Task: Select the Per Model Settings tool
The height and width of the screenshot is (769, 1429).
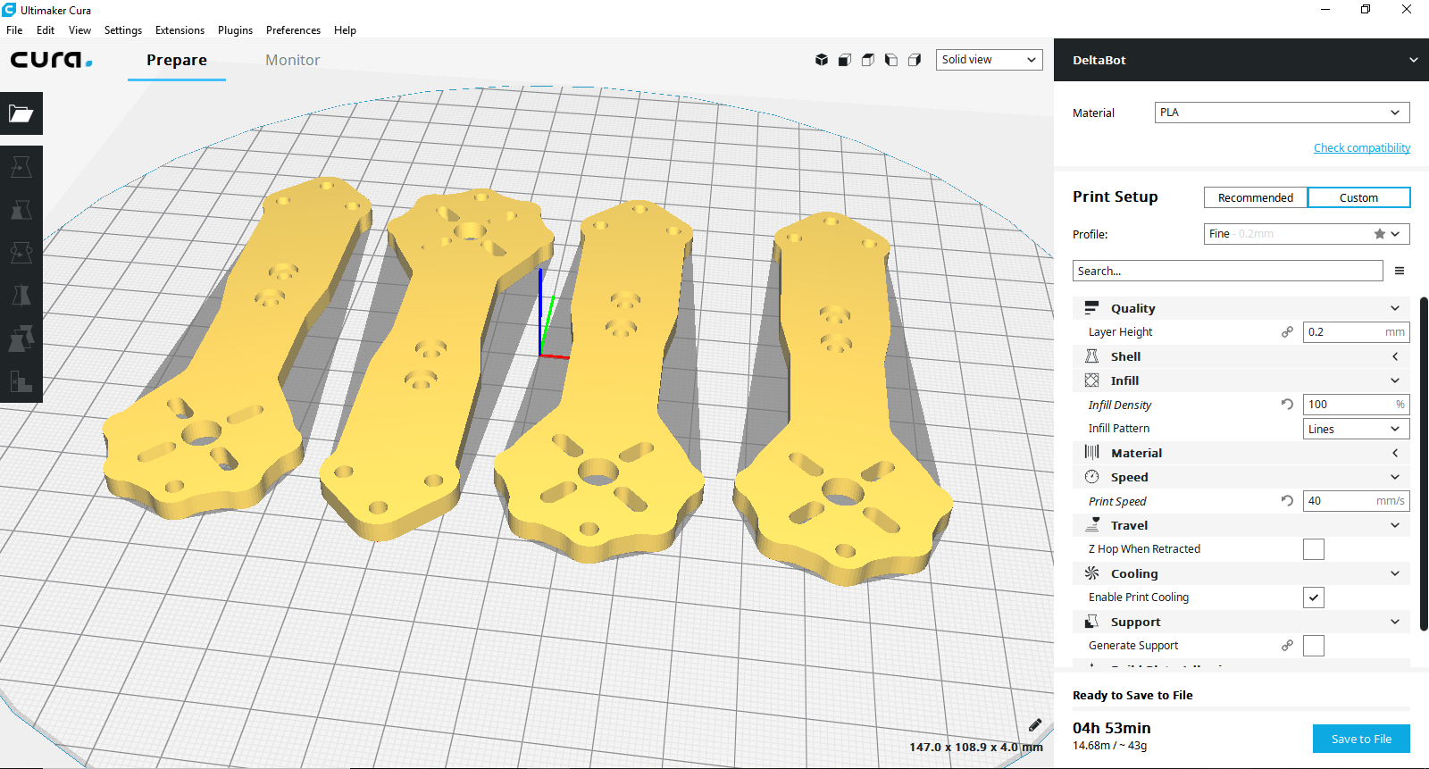Action: click(21, 339)
